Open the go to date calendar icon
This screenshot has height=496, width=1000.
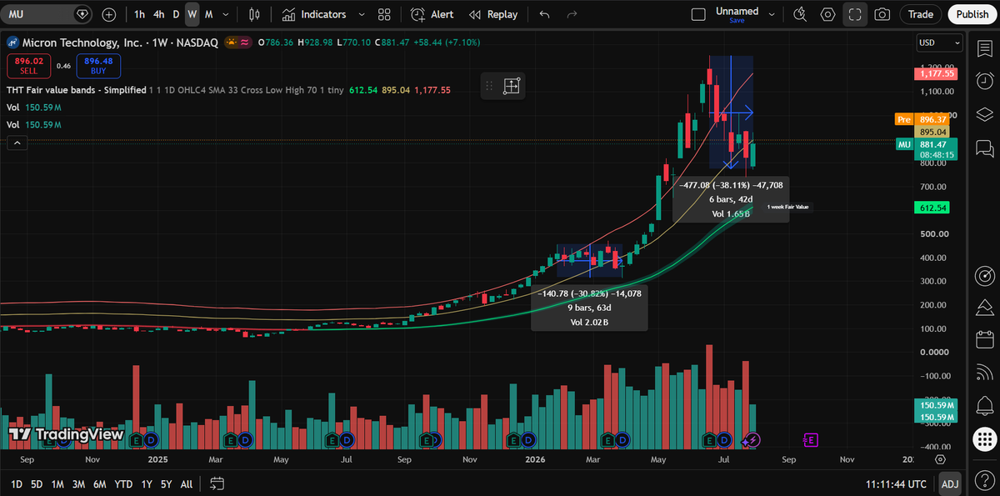point(217,483)
